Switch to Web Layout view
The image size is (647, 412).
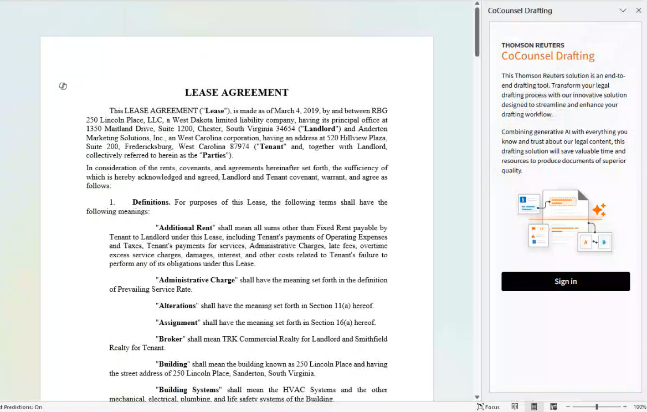(553, 406)
